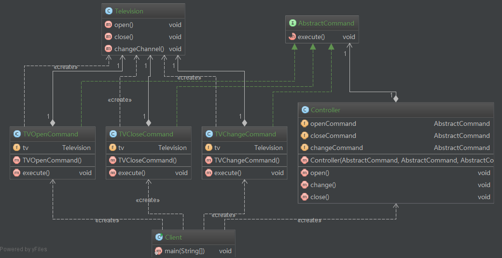Click the AbstractCommand interface icon
Viewport: 502px width, 258px height.
point(293,23)
